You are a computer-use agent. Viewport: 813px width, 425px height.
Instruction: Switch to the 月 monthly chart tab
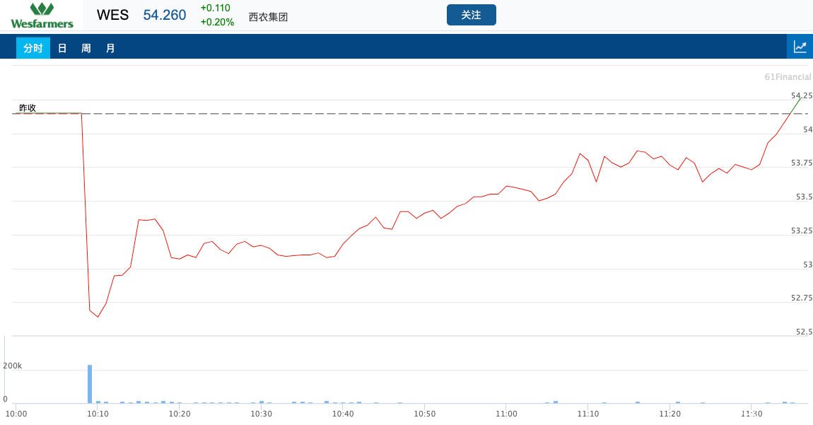pyautogui.click(x=110, y=48)
